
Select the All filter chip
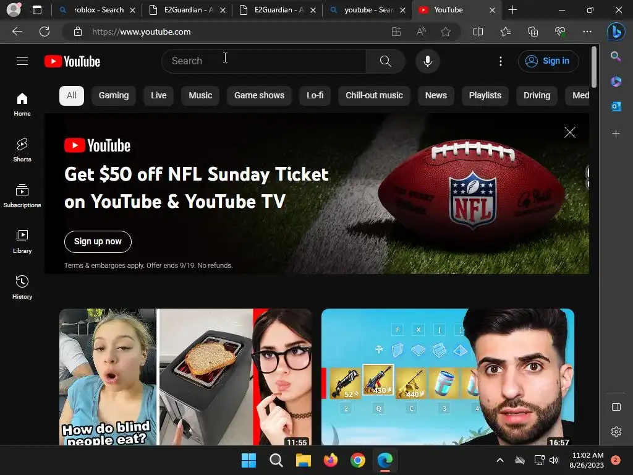72,96
